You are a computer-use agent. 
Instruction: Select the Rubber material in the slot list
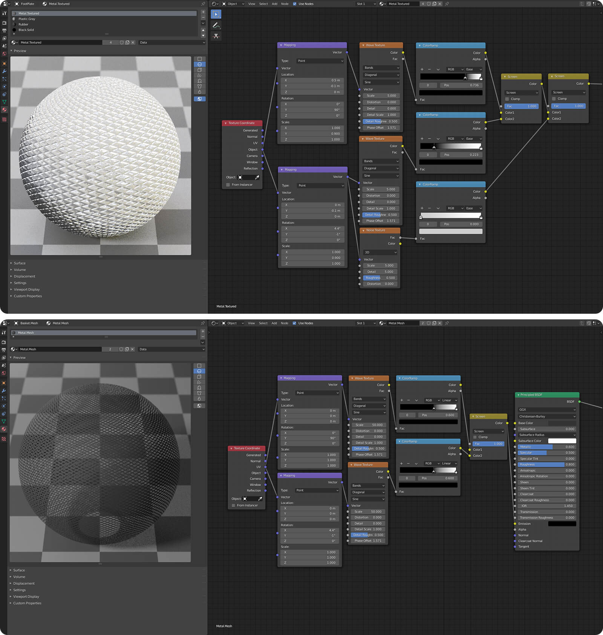click(23, 25)
